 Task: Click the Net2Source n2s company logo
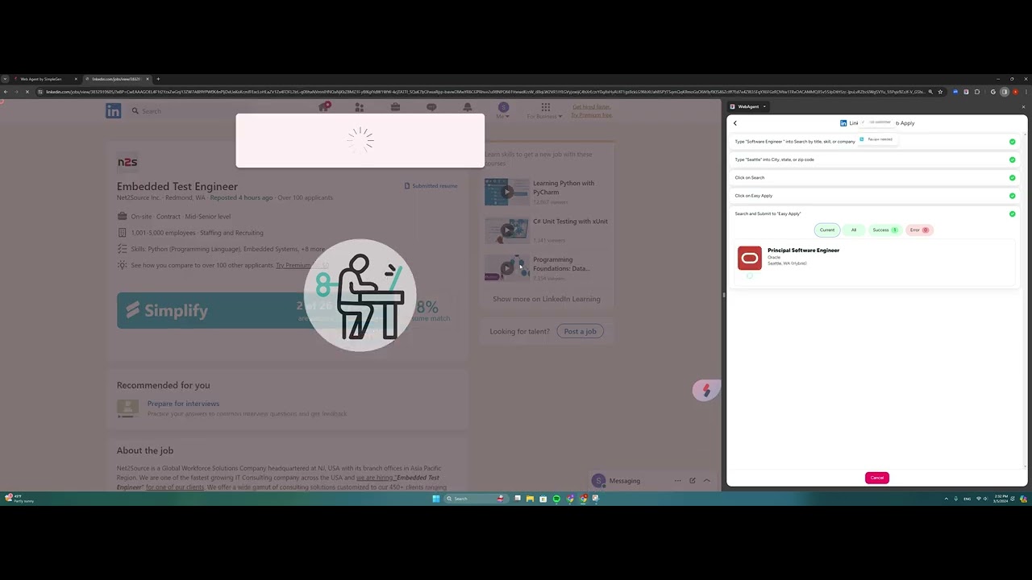pyautogui.click(x=127, y=162)
